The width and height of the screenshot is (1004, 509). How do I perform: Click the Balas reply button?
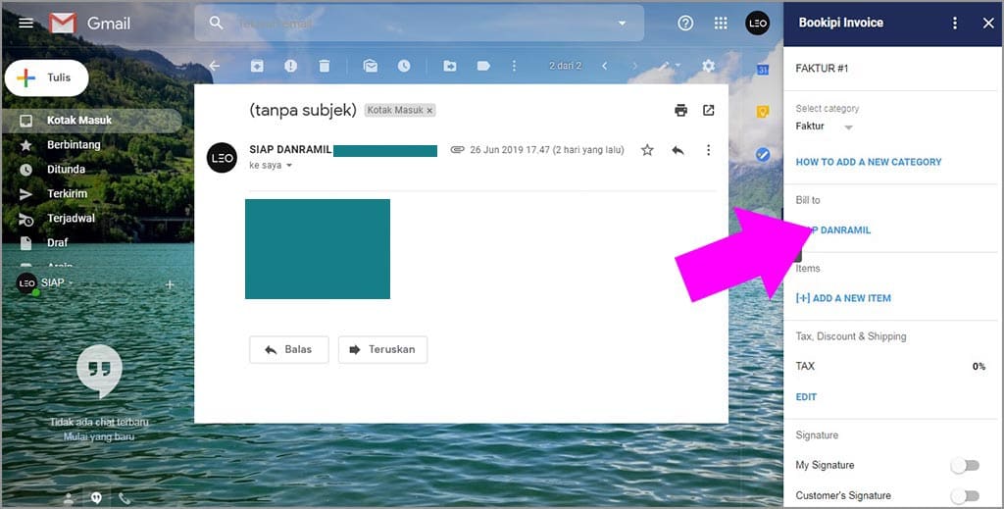point(289,349)
